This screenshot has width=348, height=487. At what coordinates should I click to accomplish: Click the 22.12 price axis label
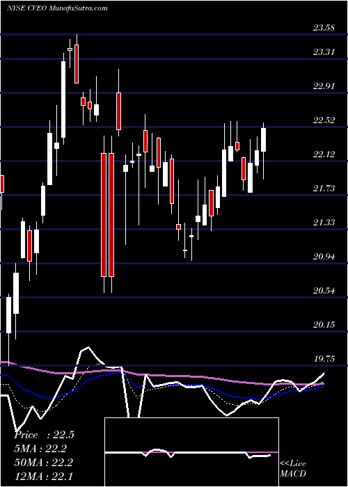click(x=324, y=154)
